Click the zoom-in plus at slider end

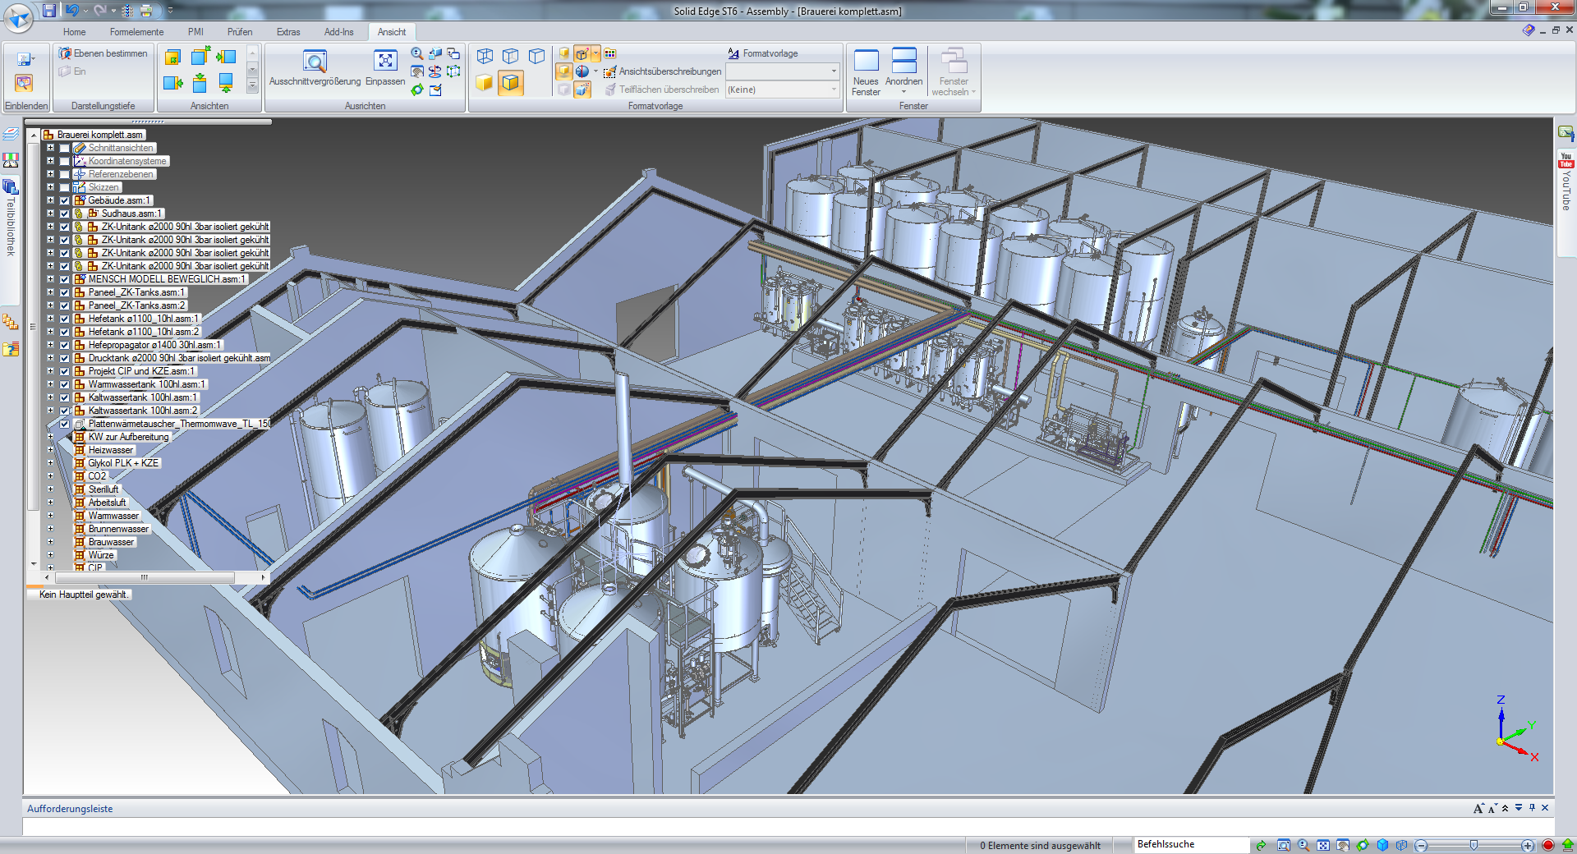[x=1527, y=845]
